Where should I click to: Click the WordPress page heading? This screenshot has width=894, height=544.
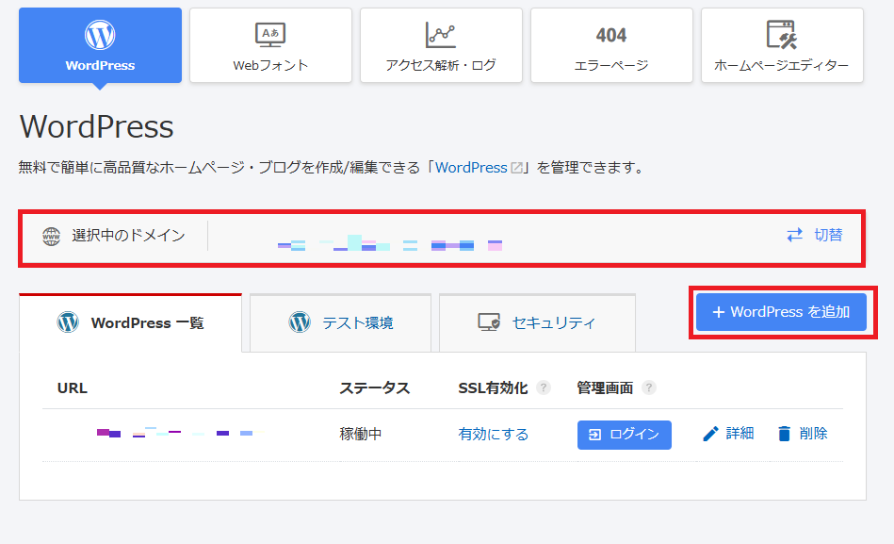pyautogui.click(x=96, y=126)
